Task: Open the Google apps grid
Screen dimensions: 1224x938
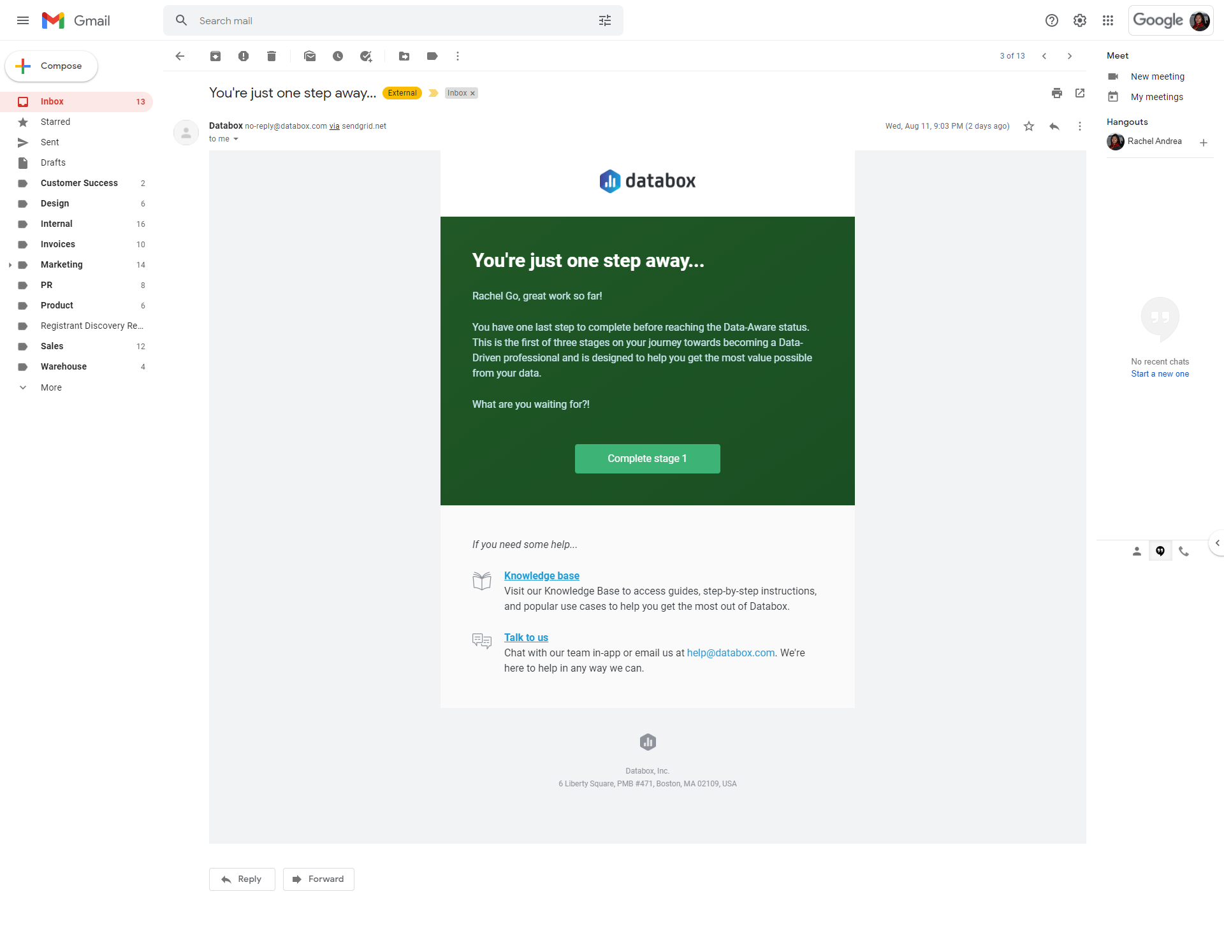Action: (x=1108, y=20)
